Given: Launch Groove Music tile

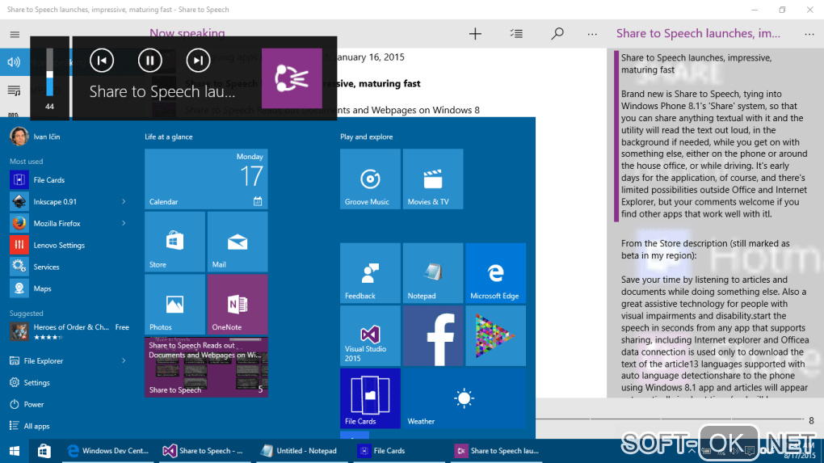Looking at the screenshot, I should [x=370, y=179].
